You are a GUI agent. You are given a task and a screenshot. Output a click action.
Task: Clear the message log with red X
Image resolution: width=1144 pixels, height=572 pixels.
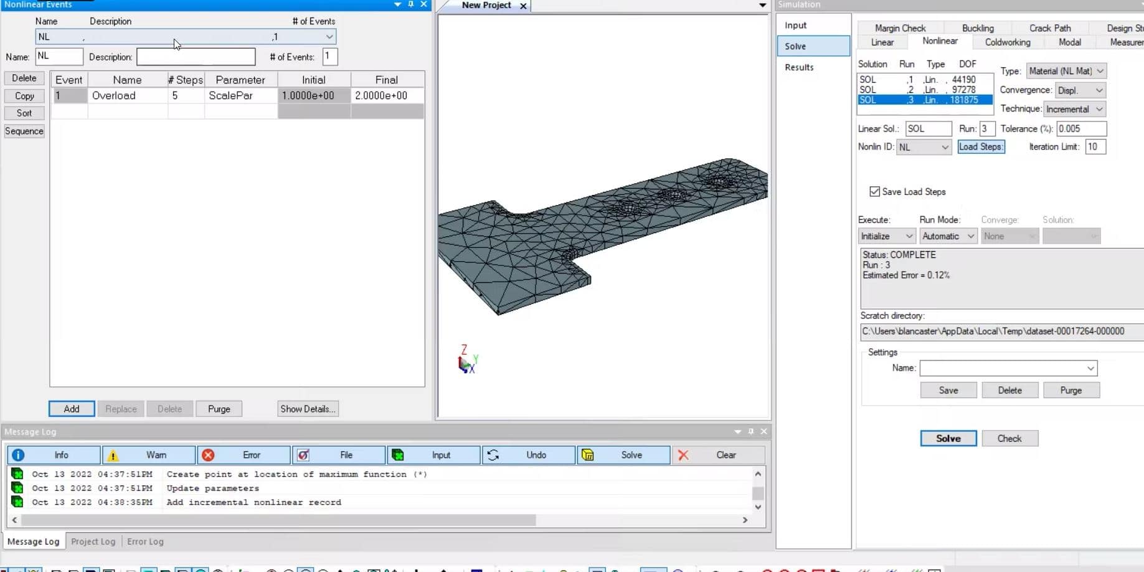(683, 455)
